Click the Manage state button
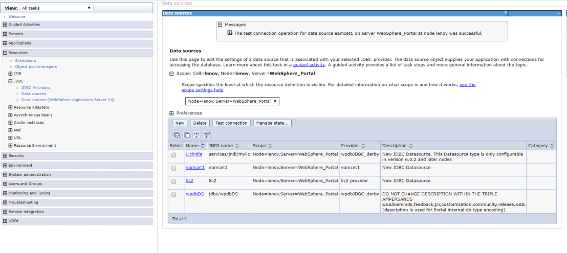 [272, 123]
